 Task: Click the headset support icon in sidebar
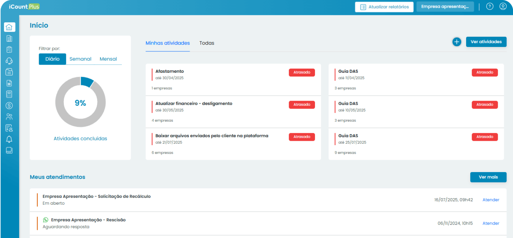[9, 61]
